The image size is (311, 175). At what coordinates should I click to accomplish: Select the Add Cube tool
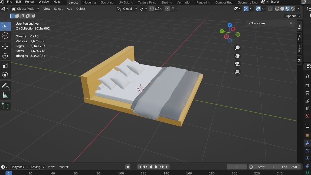(5, 106)
